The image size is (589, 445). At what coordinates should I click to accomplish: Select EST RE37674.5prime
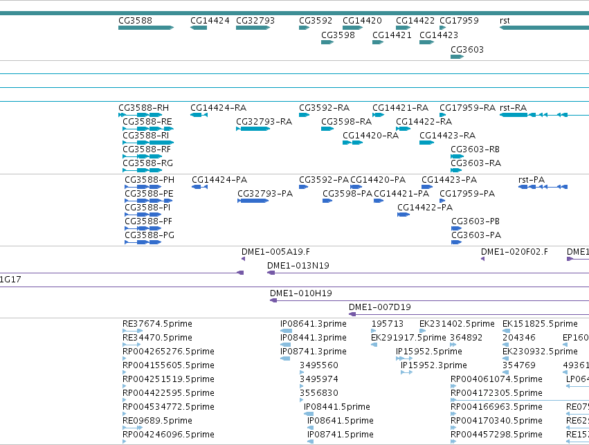point(157,324)
